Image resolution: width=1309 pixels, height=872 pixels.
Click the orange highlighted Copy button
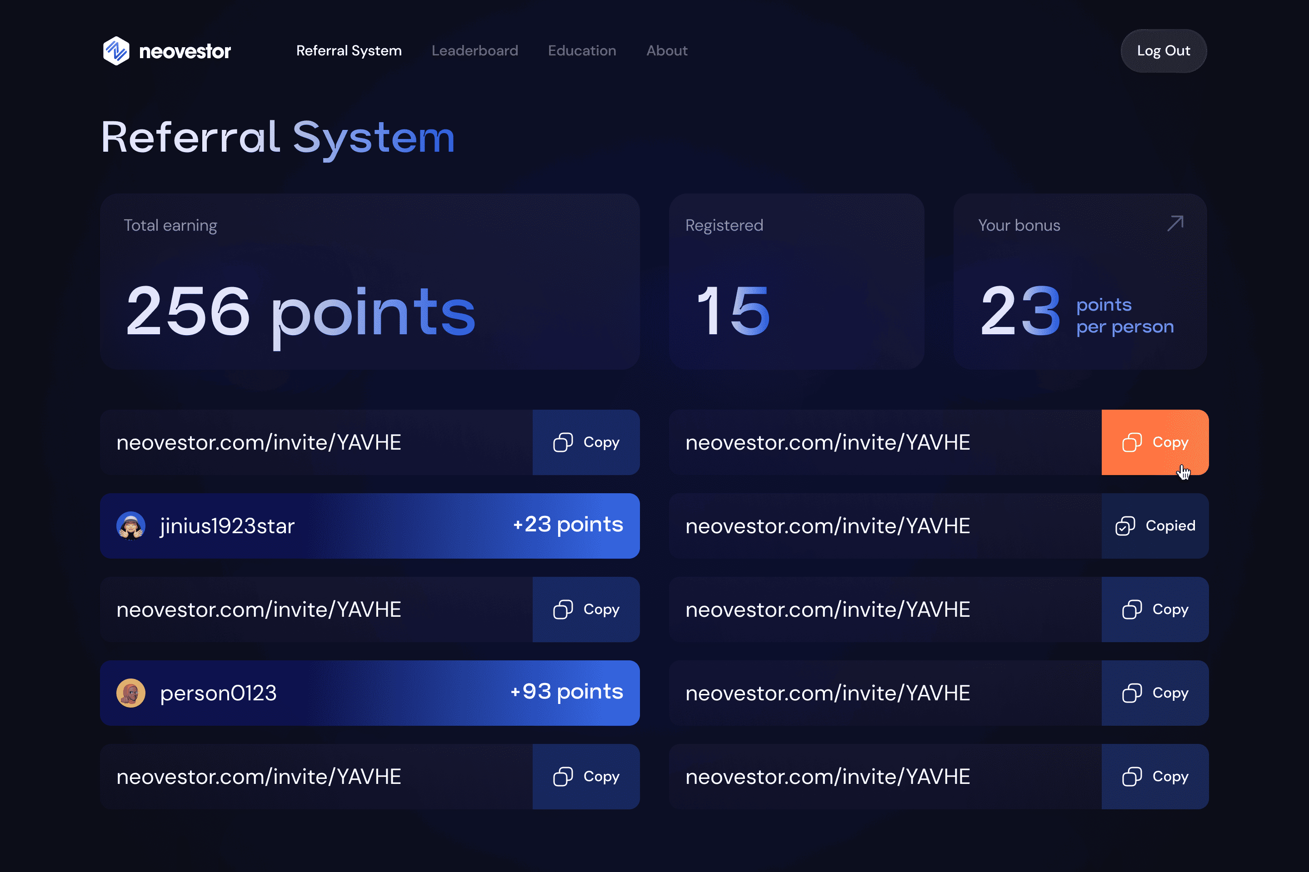(x=1155, y=442)
